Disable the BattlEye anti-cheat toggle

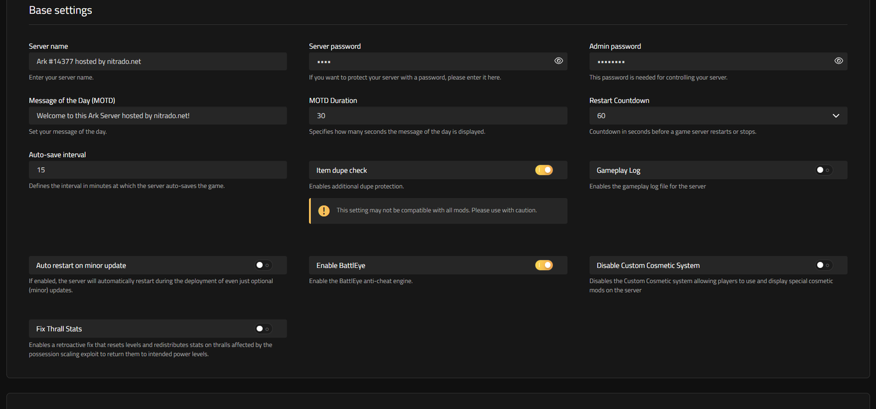point(544,265)
